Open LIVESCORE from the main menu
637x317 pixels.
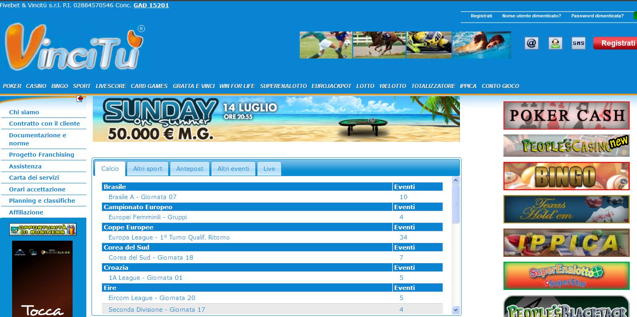(x=111, y=86)
